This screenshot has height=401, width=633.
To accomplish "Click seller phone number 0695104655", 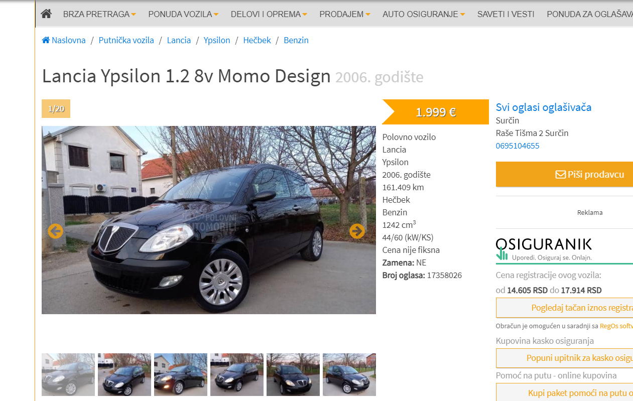I will pos(518,146).
